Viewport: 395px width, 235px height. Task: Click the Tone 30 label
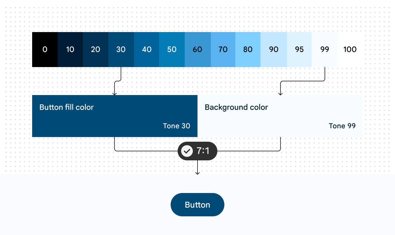click(x=176, y=126)
